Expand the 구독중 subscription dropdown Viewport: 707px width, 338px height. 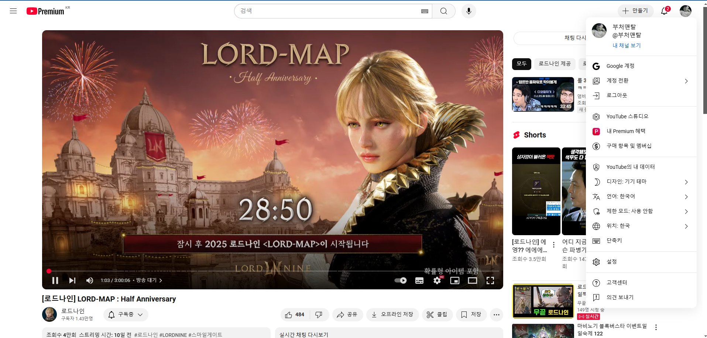(126, 314)
